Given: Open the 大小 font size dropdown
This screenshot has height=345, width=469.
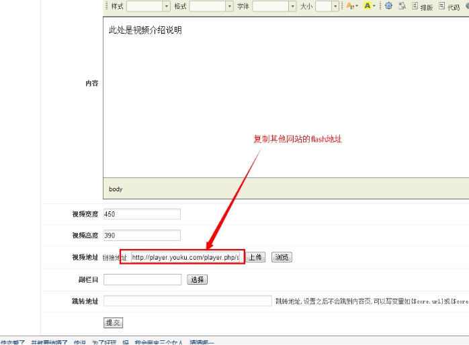Looking at the screenshot, I should coord(327,6).
